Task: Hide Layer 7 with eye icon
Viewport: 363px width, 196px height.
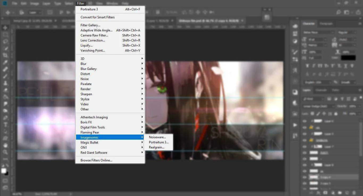Action: pyautogui.click(x=304, y=147)
